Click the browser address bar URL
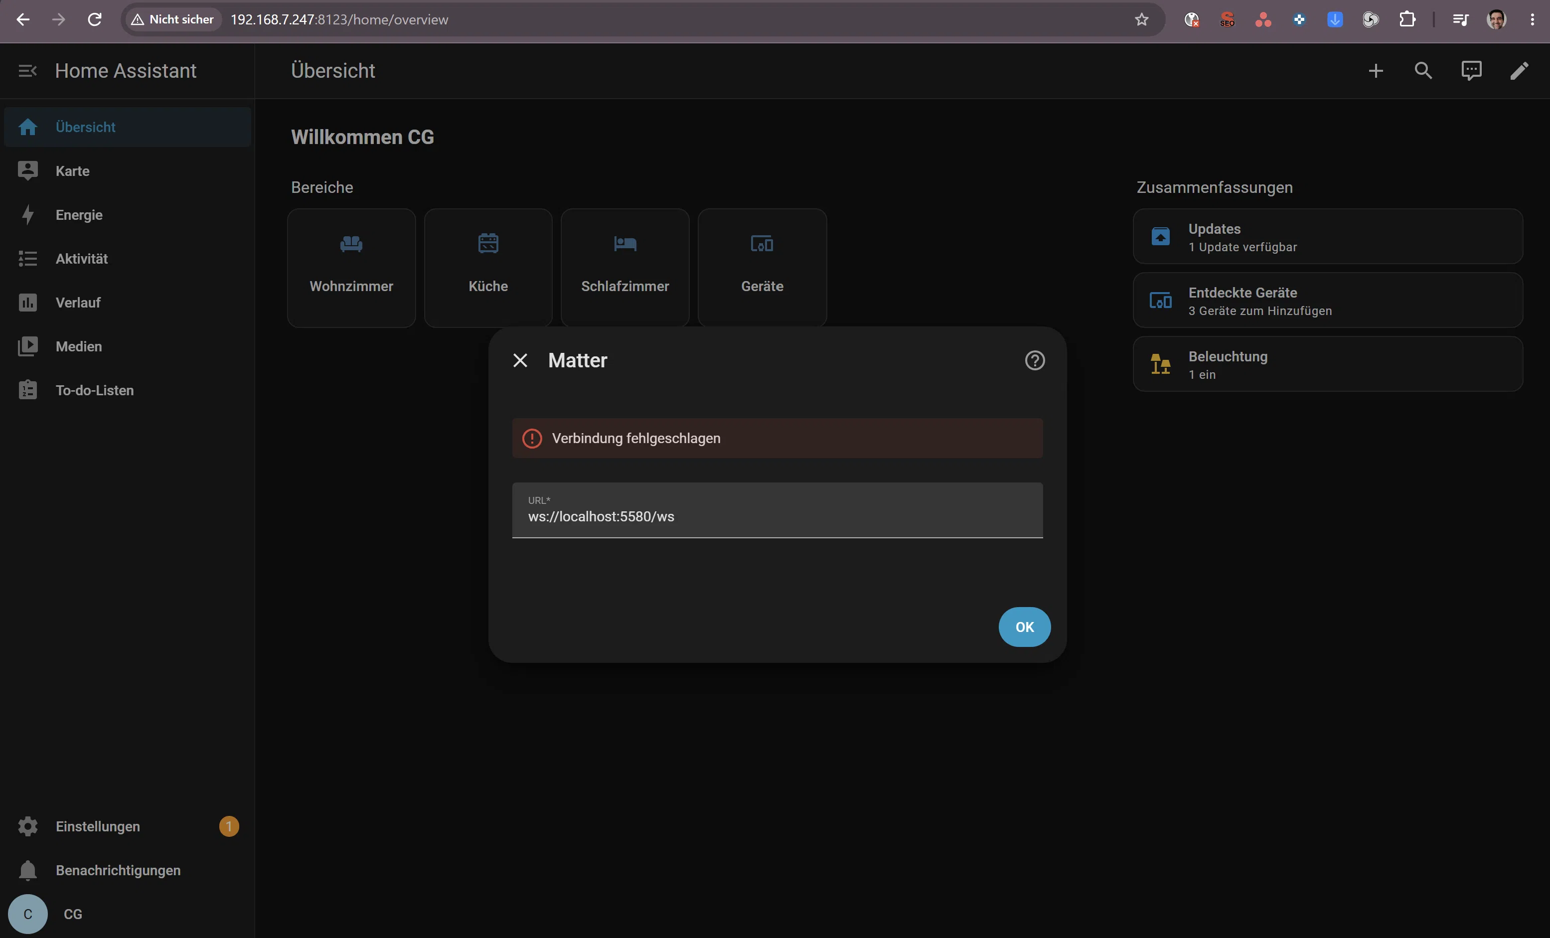 [340, 19]
